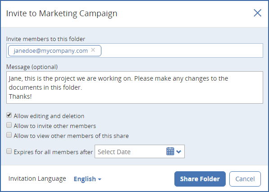Click inside the optional Message text box
Viewport: 269px width, 192px height.
click(135, 87)
